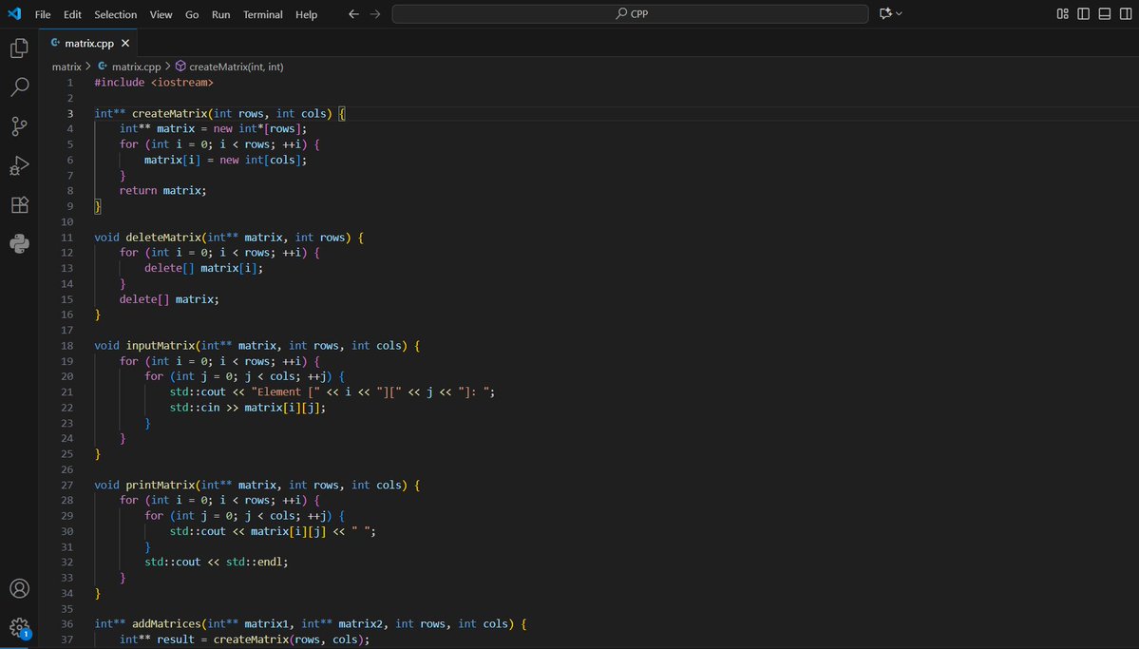Open the Copilot dropdown chevron

(900, 14)
